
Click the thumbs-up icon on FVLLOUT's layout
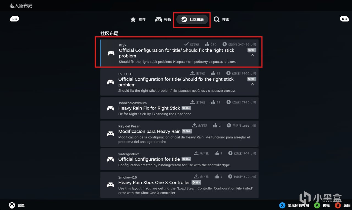213,73
